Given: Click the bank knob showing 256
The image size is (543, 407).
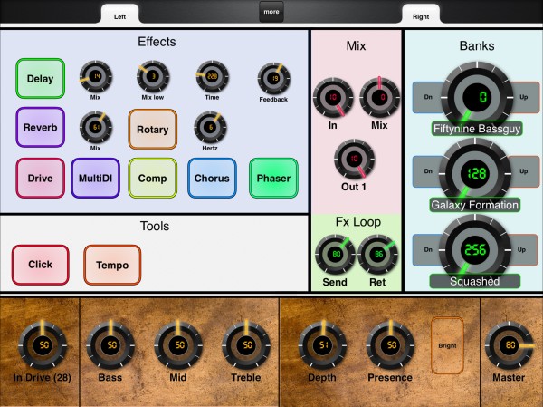Looking at the screenshot, I should (x=475, y=249).
